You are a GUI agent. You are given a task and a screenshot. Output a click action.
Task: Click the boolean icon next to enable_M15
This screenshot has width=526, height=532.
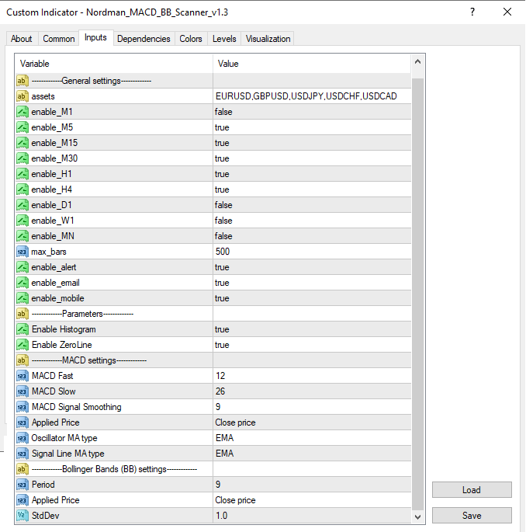coord(22,143)
